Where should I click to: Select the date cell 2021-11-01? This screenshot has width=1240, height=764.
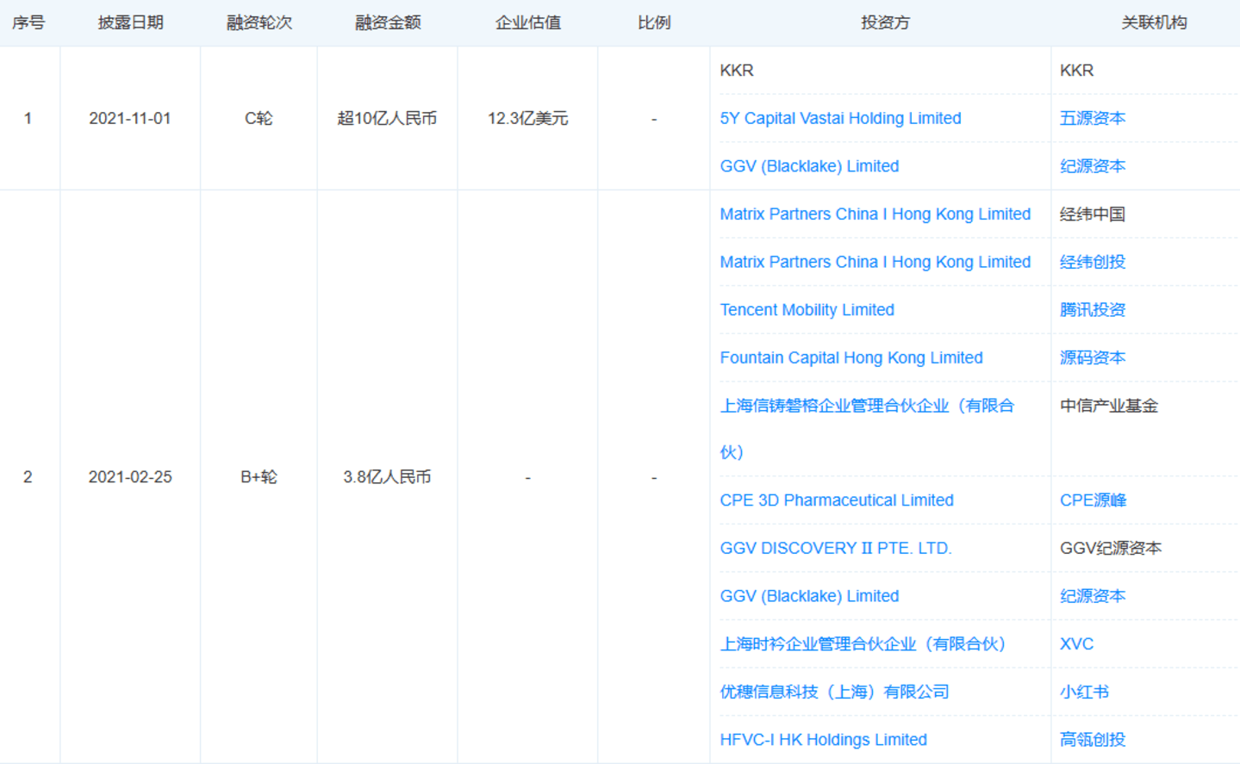130,118
